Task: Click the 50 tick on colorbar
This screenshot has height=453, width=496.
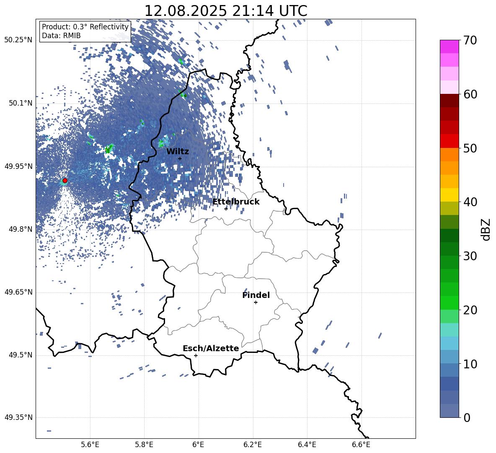Action: point(470,148)
